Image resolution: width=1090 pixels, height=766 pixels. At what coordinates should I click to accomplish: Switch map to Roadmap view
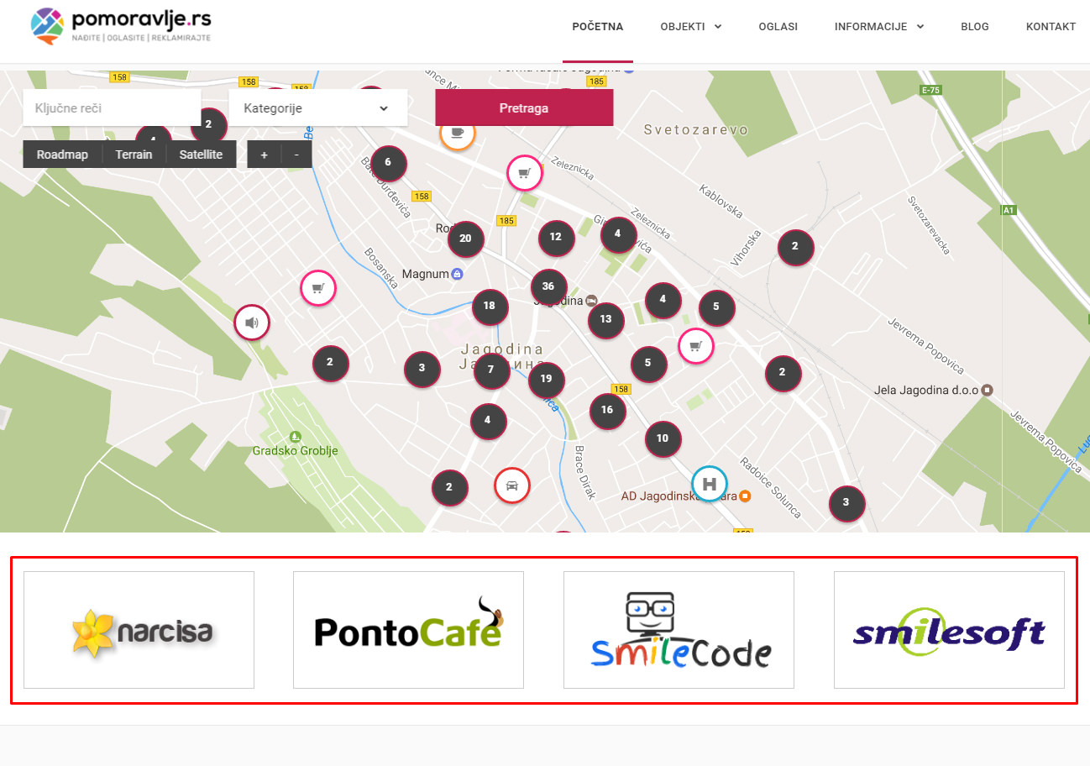[62, 155]
